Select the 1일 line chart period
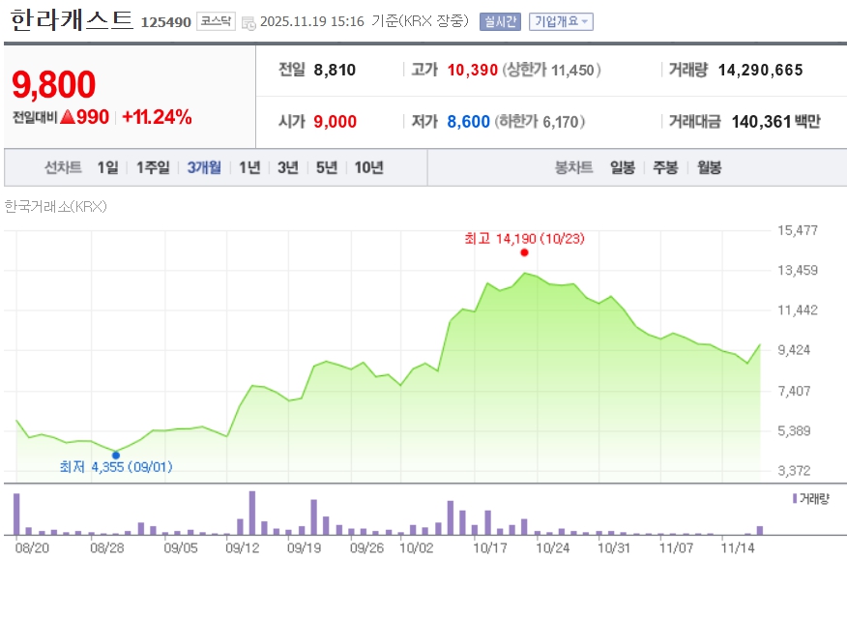 (x=107, y=167)
